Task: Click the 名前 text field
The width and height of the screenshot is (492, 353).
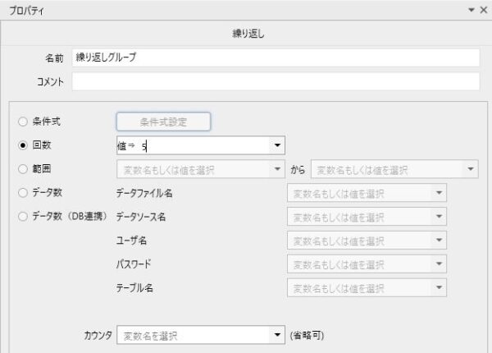Action: pyautogui.click(x=275, y=58)
